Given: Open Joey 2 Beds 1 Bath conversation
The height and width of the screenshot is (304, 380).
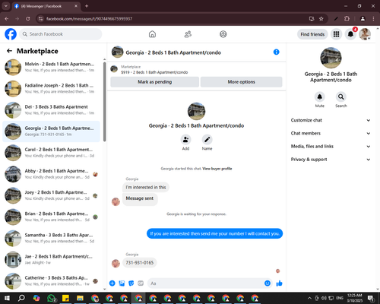Looking at the screenshot, I should point(52,195).
